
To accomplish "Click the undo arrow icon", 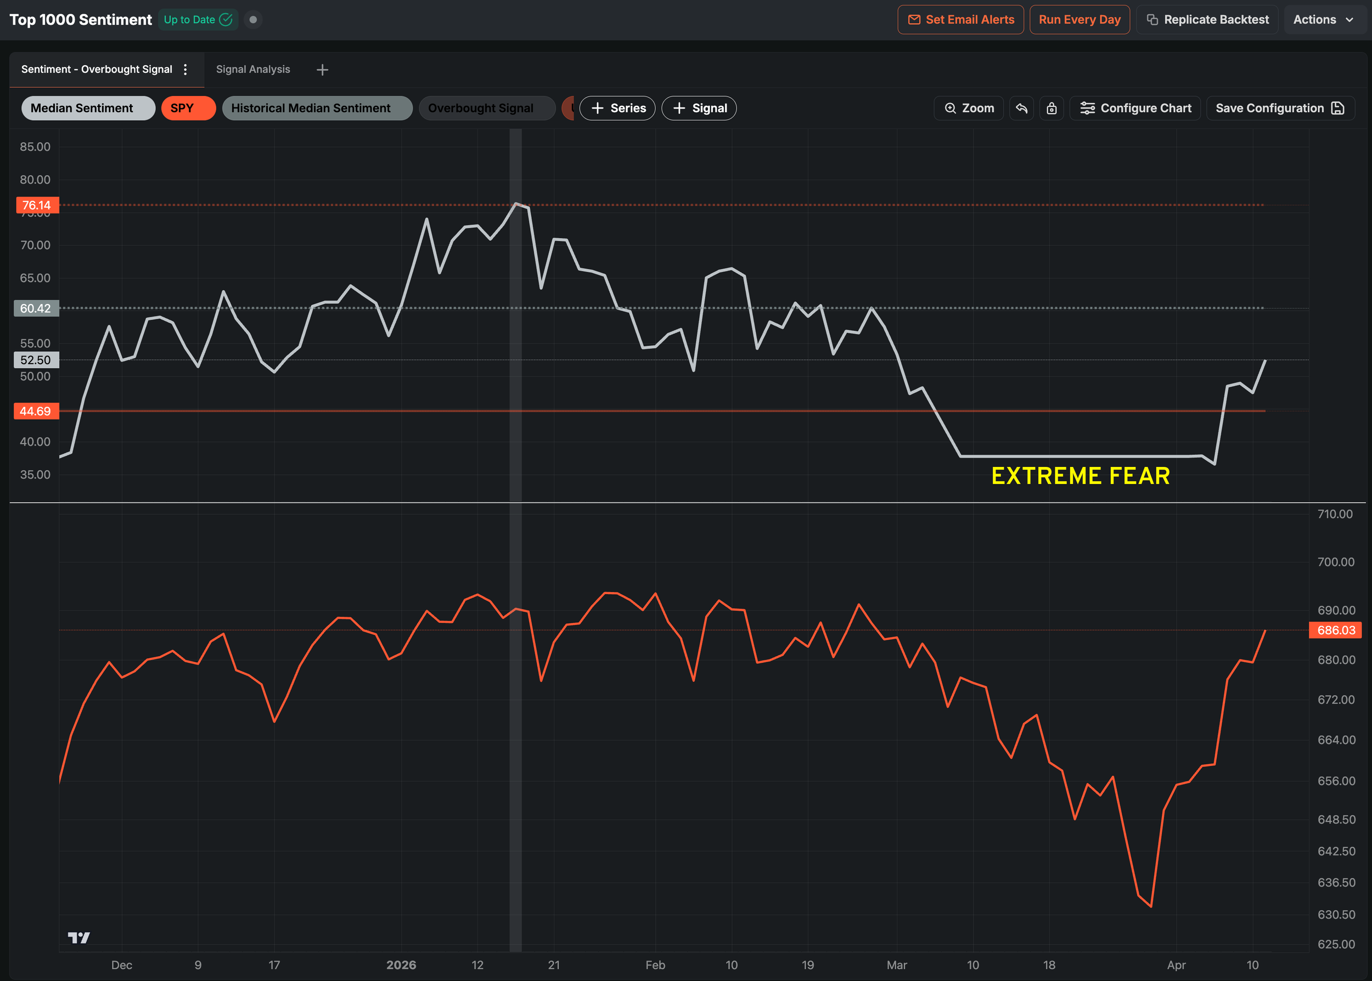I will (1021, 108).
